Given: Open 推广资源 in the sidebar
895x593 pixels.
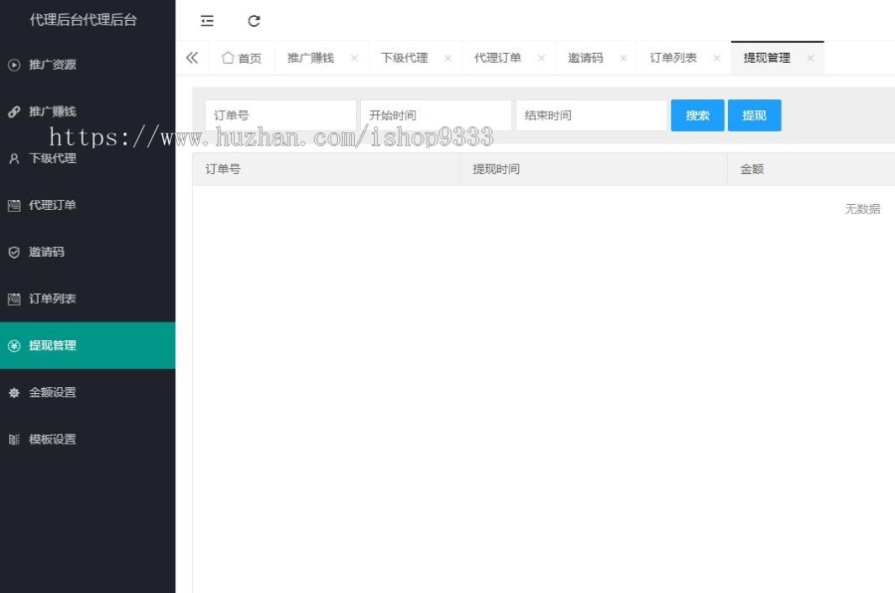Looking at the screenshot, I should [x=88, y=65].
